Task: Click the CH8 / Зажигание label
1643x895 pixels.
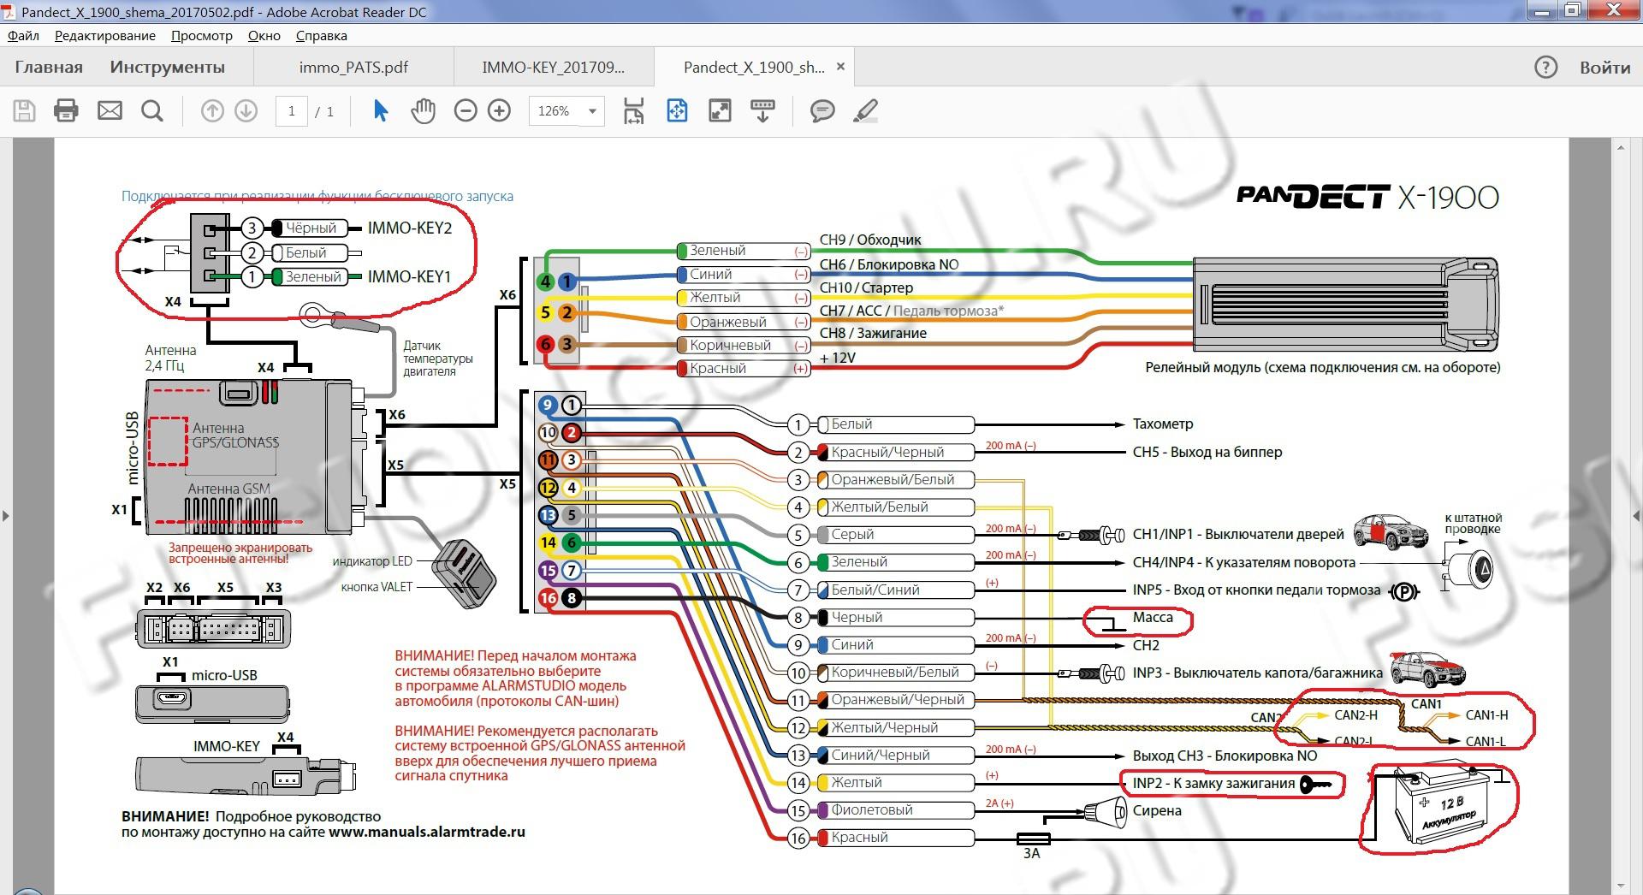Action: point(873,333)
